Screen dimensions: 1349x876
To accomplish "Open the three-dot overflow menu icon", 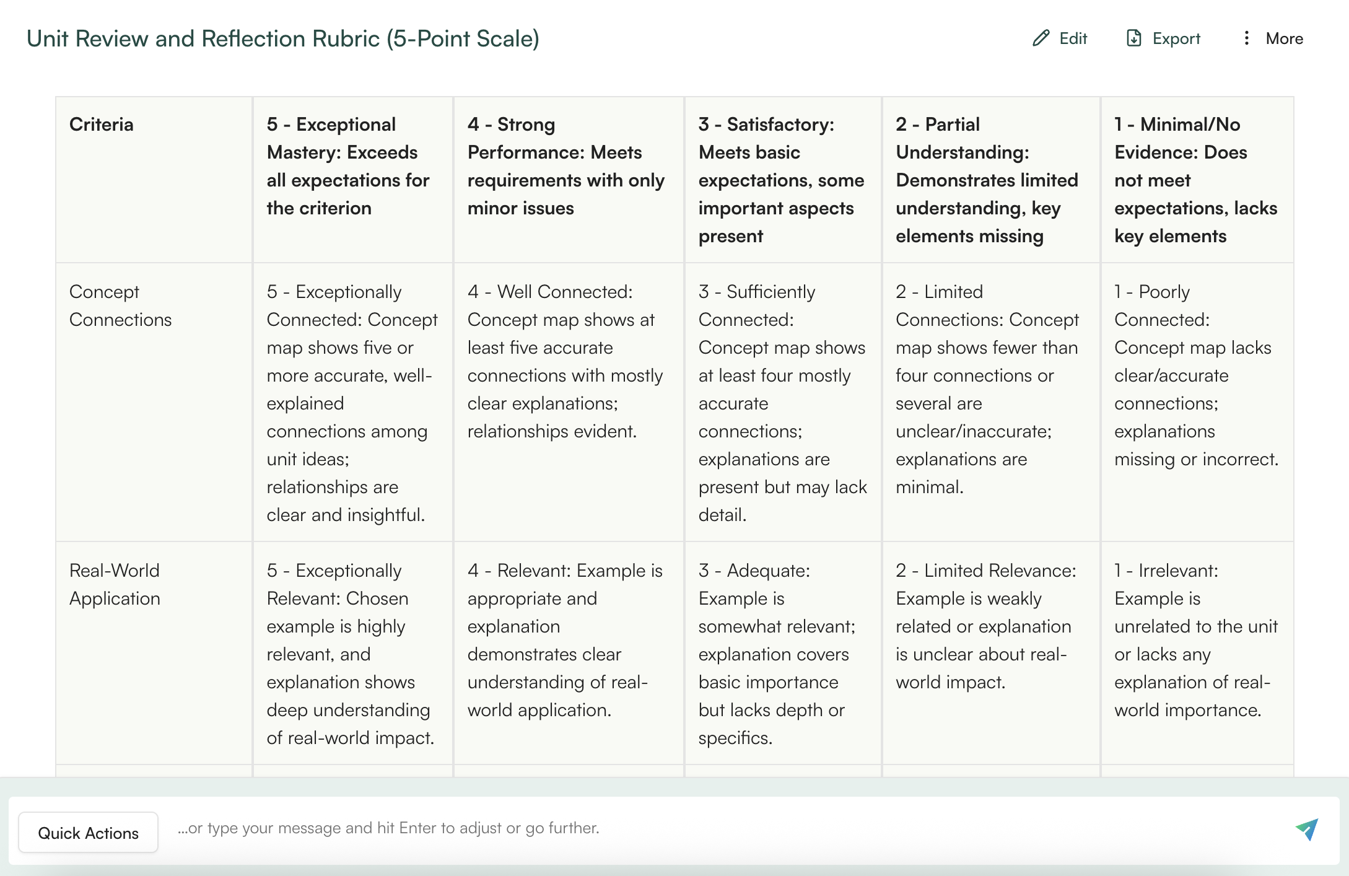I will [1247, 38].
